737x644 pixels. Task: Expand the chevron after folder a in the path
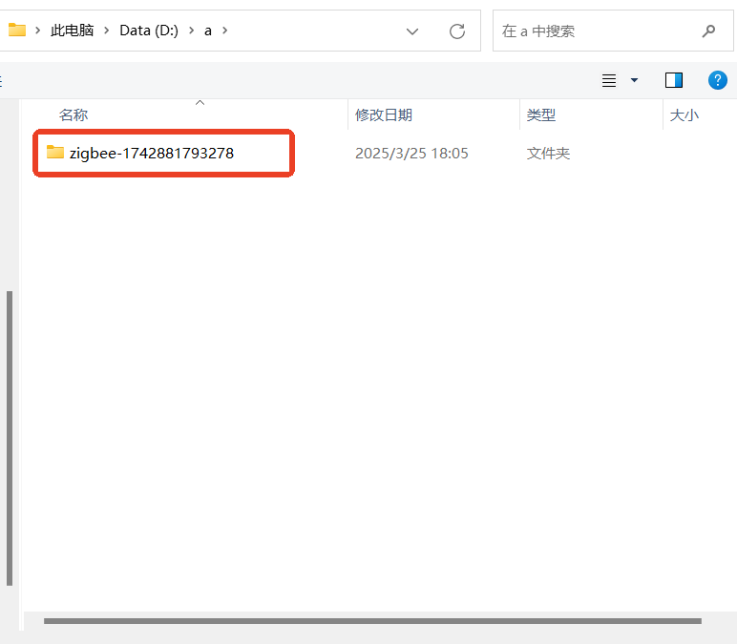(x=224, y=31)
